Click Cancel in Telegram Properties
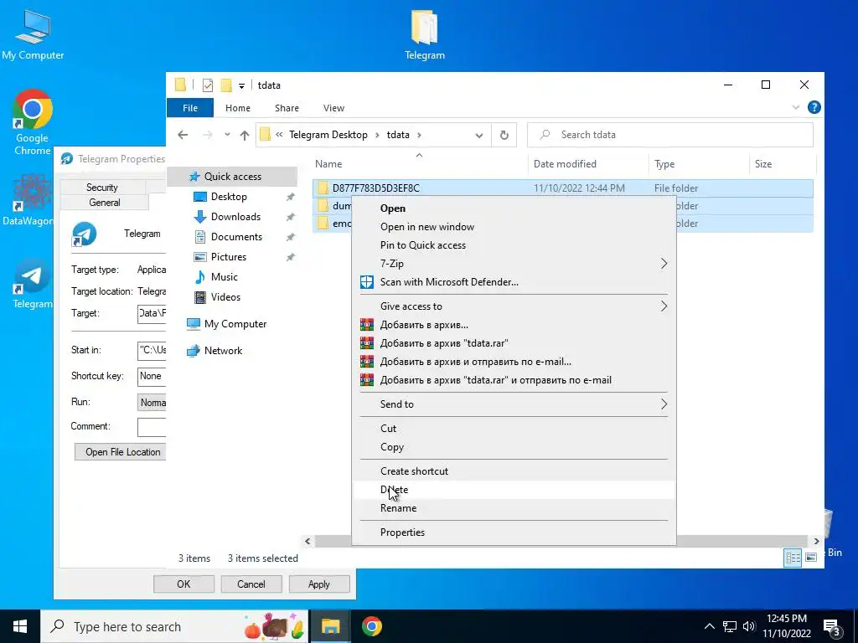The image size is (858, 643). pos(251,584)
